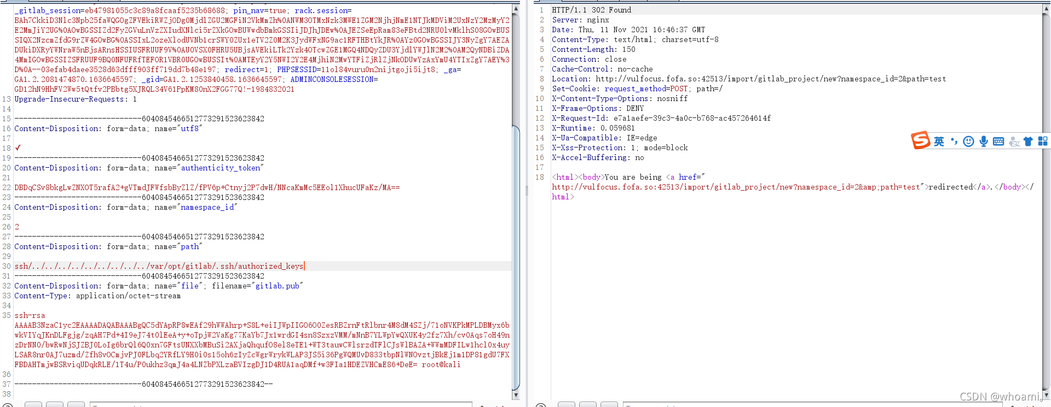Click the X-Frame-Options: DENY header

click(x=598, y=108)
